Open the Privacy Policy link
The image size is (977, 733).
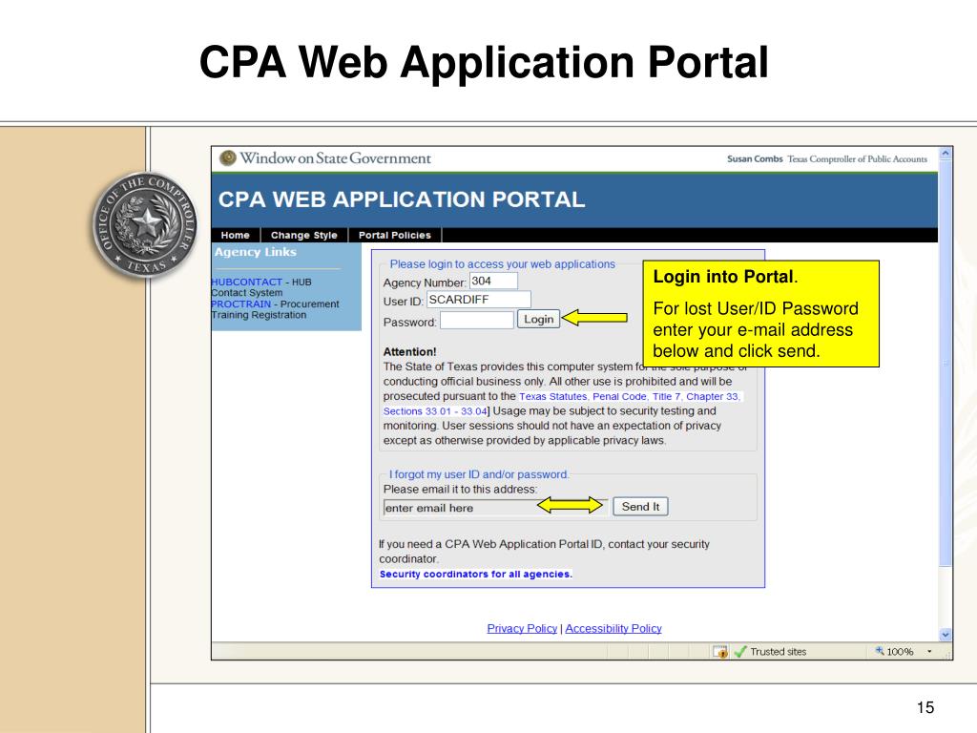[x=522, y=628]
